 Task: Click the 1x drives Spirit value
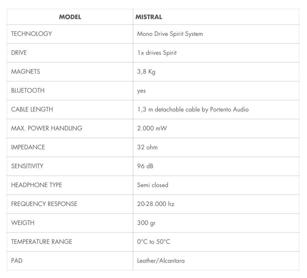click(x=157, y=53)
